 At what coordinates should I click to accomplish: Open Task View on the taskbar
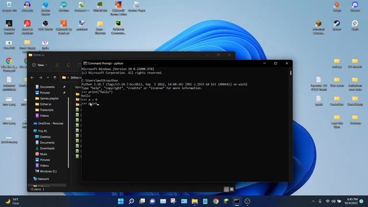tap(142, 201)
